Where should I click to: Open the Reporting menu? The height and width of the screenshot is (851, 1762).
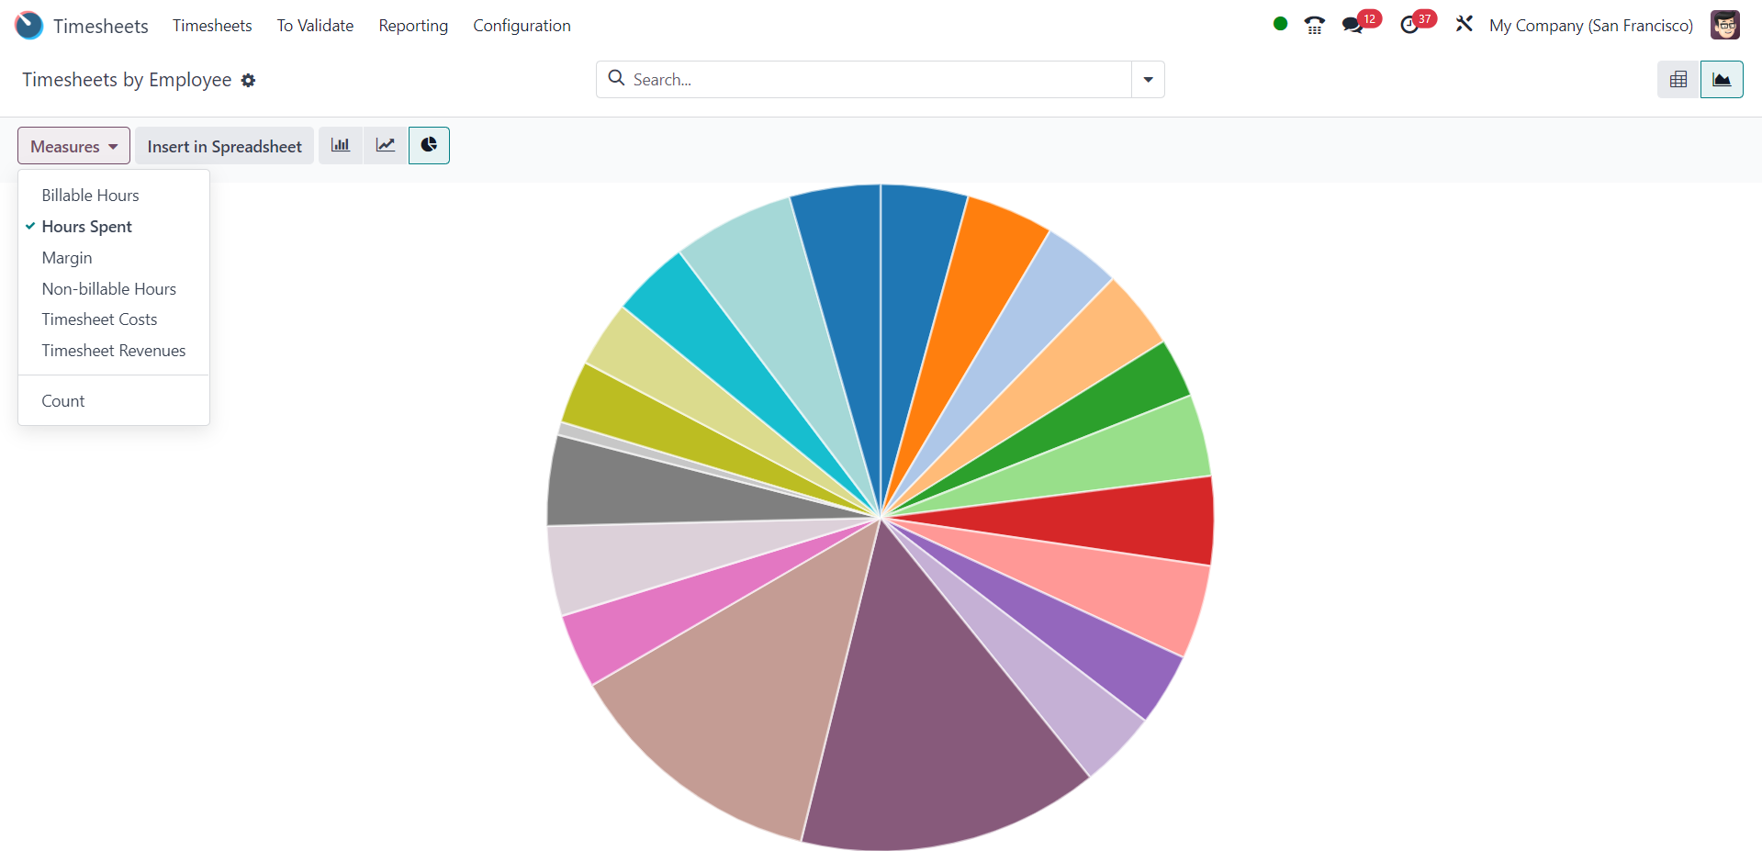click(413, 26)
